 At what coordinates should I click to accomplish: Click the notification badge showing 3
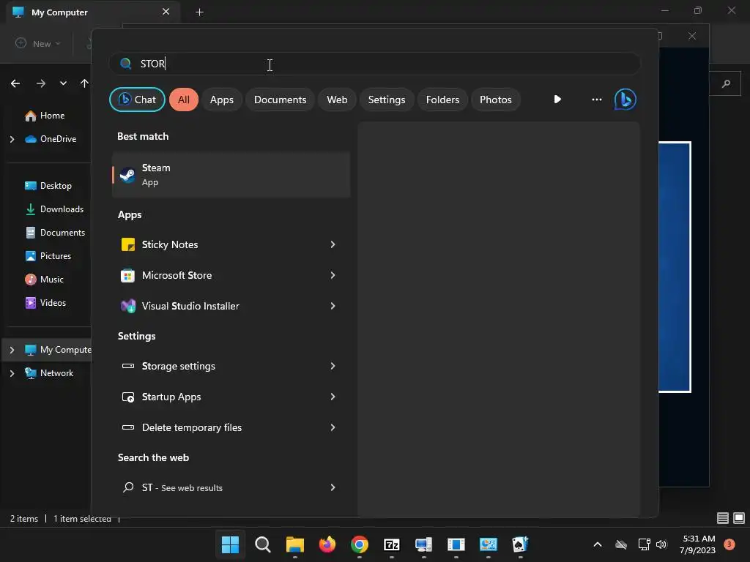pos(729,544)
